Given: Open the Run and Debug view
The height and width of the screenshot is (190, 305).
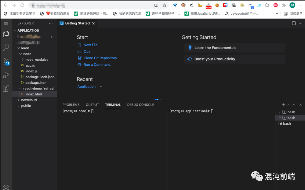Looking at the screenshot, I should coord(6,75).
